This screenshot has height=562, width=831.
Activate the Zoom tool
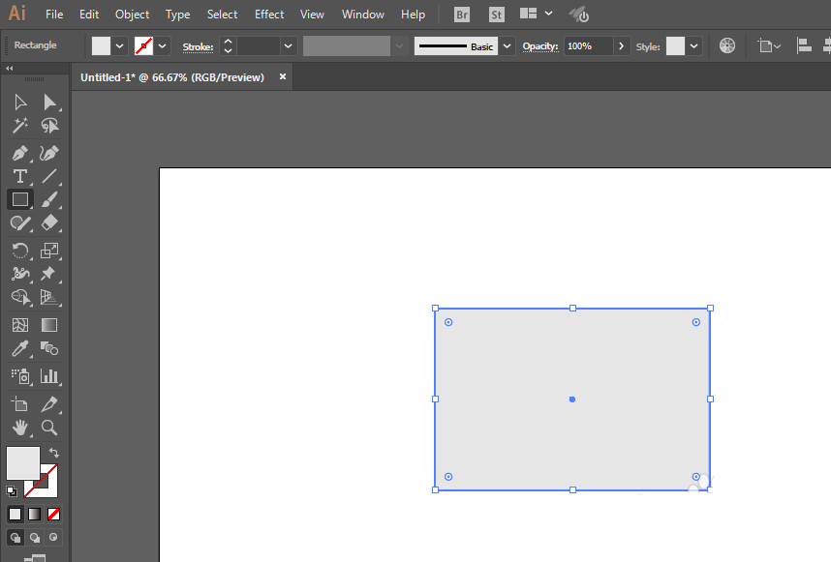49,427
